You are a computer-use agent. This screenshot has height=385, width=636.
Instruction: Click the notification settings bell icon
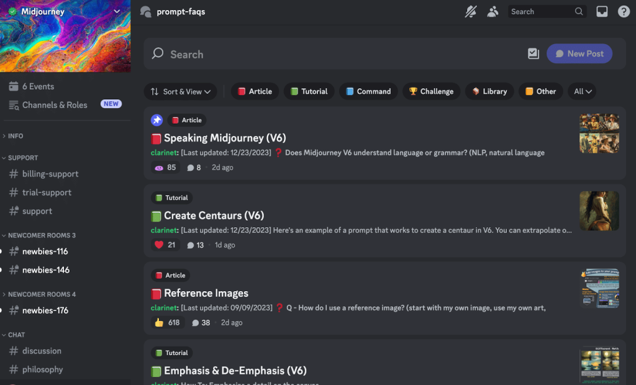coord(471,11)
